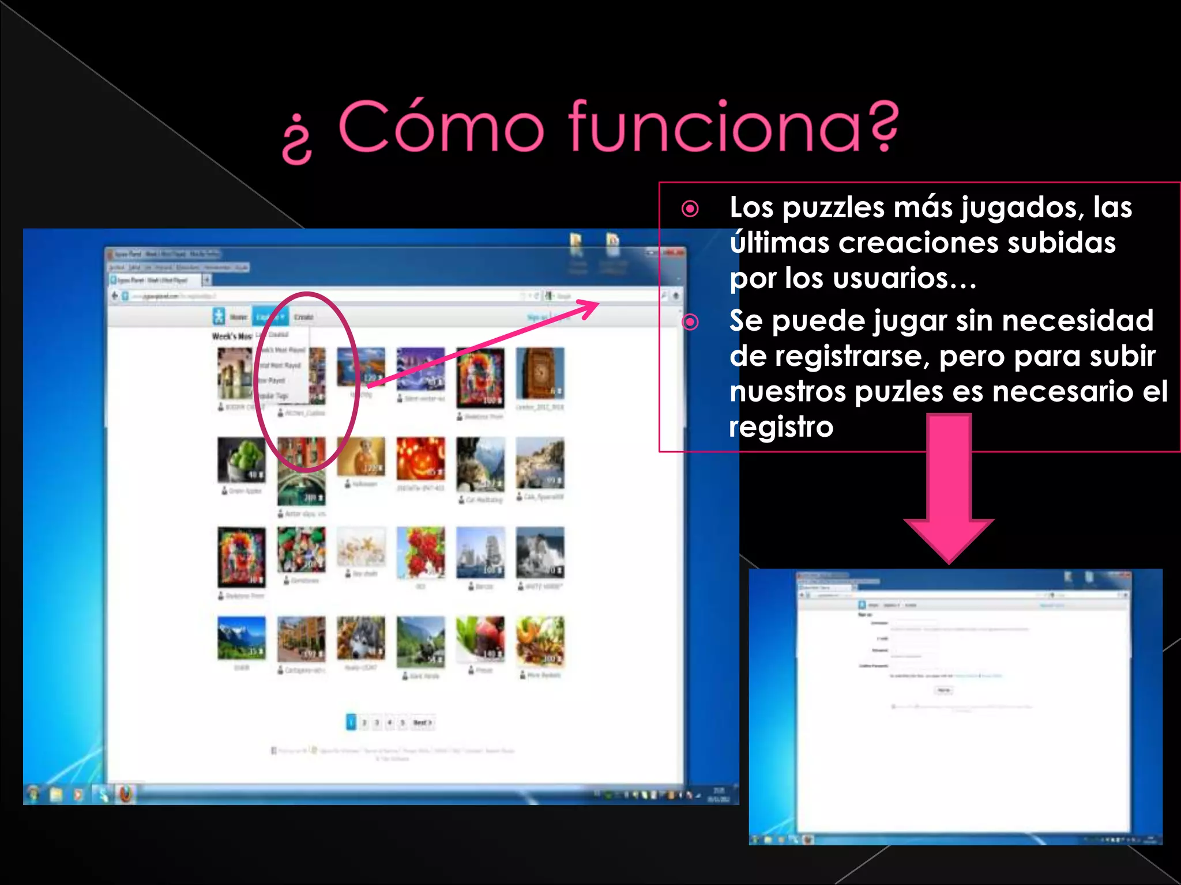
Task: Click the site identity icon beside the URL
Action: pos(125,296)
